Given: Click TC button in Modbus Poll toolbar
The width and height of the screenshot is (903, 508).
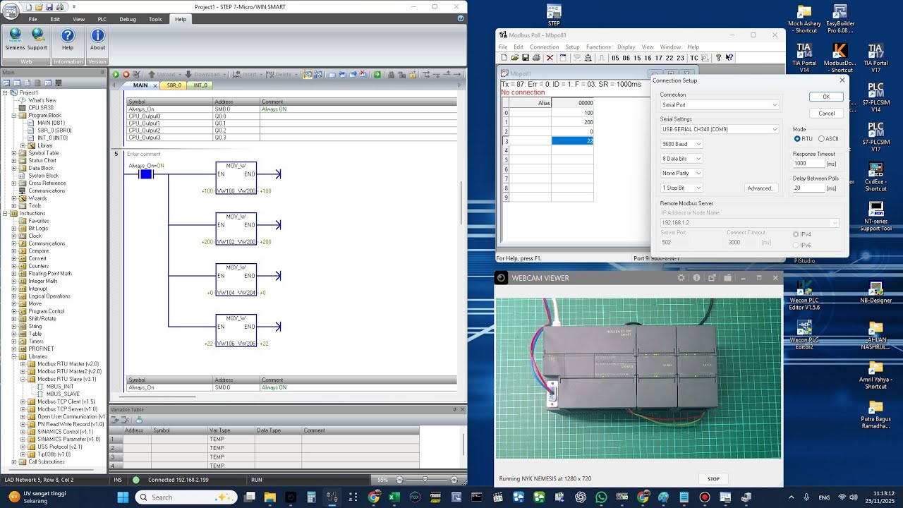Looking at the screenshot, I should tap(694, 58).
